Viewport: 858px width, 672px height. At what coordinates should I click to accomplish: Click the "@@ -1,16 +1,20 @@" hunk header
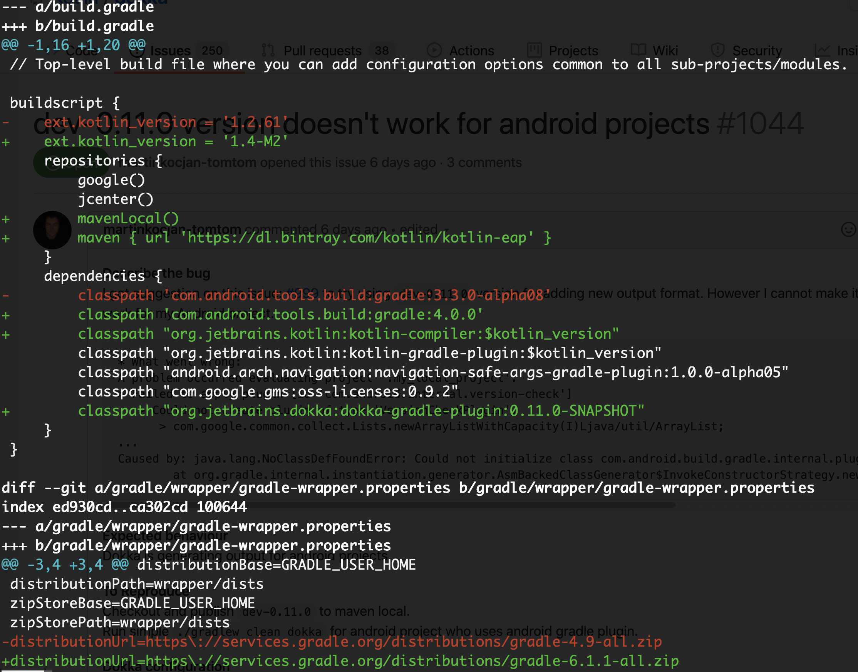click(74, 45)
